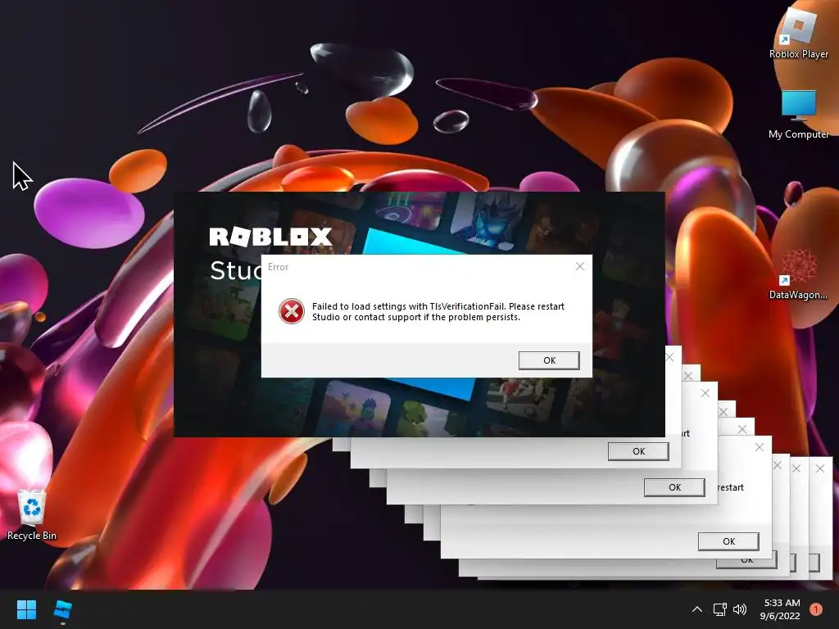This screenshot has width=839, height=629.
Task: Open the Recycle Bin
Action: click(x=32, y=514)
